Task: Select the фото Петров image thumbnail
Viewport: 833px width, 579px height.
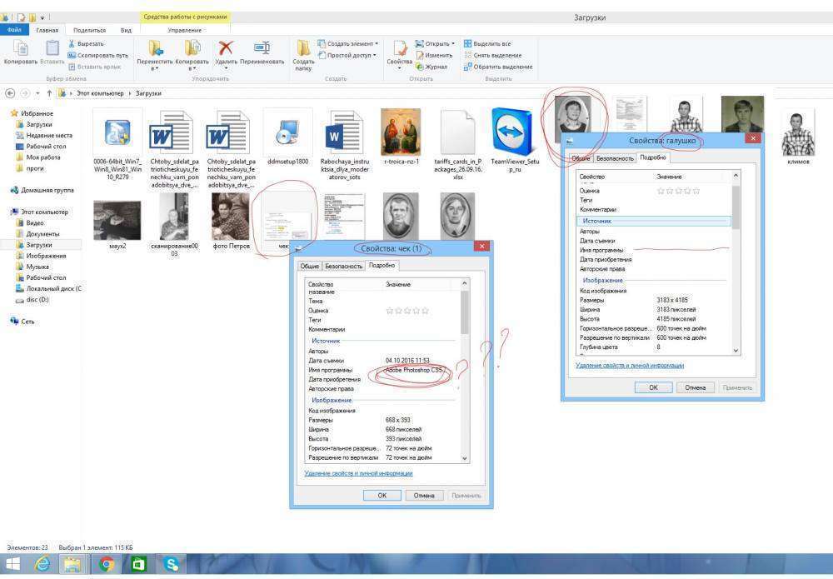Action: click(232, 217)
